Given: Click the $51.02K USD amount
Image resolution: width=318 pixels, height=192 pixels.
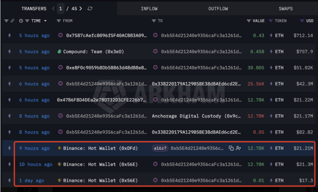Looking at the screenshot, I should click(303, 68).
